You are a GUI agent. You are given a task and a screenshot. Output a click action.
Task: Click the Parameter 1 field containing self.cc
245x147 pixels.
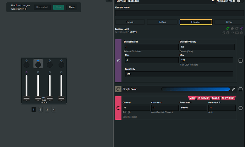pyautogui.click(x=193, y=108)
